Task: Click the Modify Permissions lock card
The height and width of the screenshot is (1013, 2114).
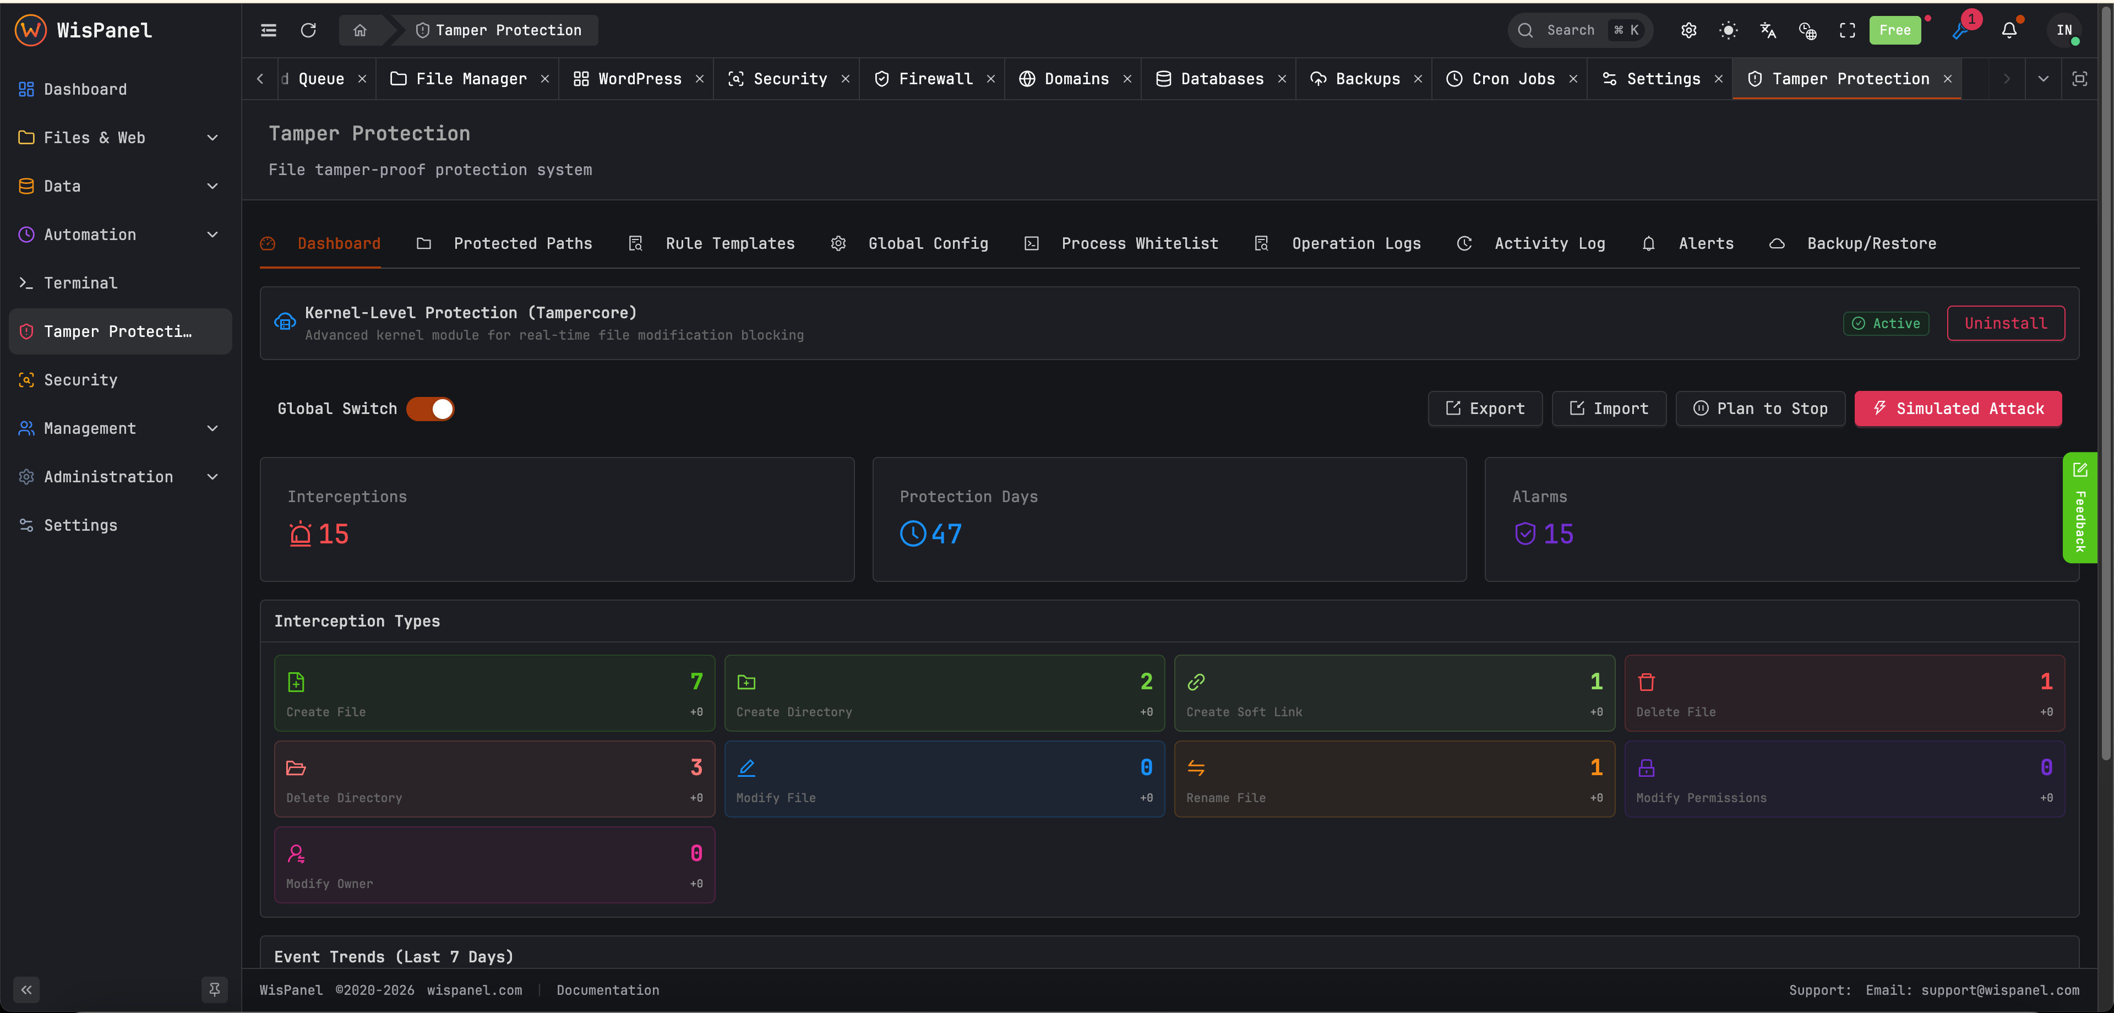Action: [1844, 778]
